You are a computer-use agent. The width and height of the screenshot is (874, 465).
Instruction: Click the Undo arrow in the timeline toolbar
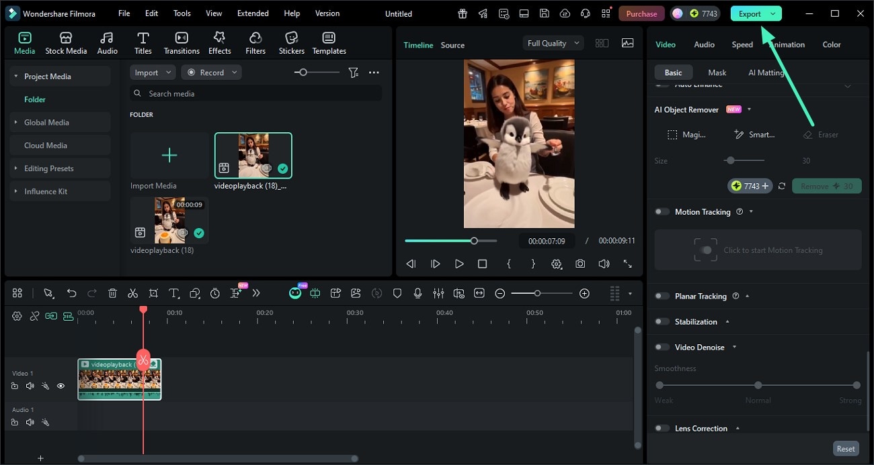[x=72, y=293]
